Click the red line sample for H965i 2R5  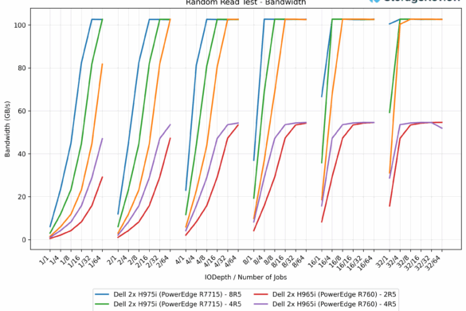point(261,294)
